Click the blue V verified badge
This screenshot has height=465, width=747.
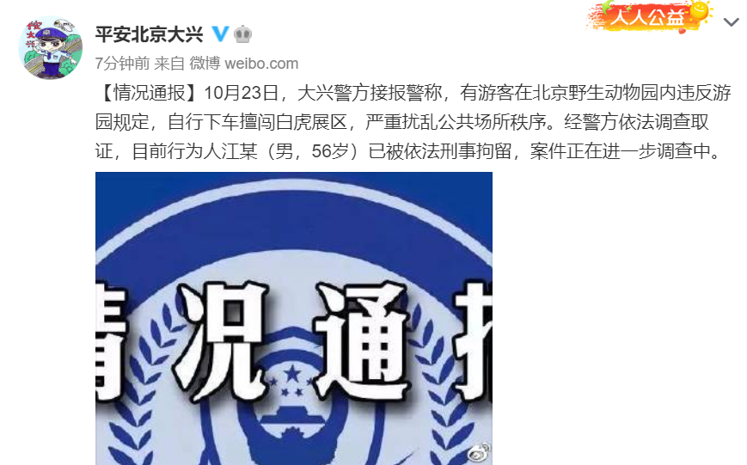219,34
